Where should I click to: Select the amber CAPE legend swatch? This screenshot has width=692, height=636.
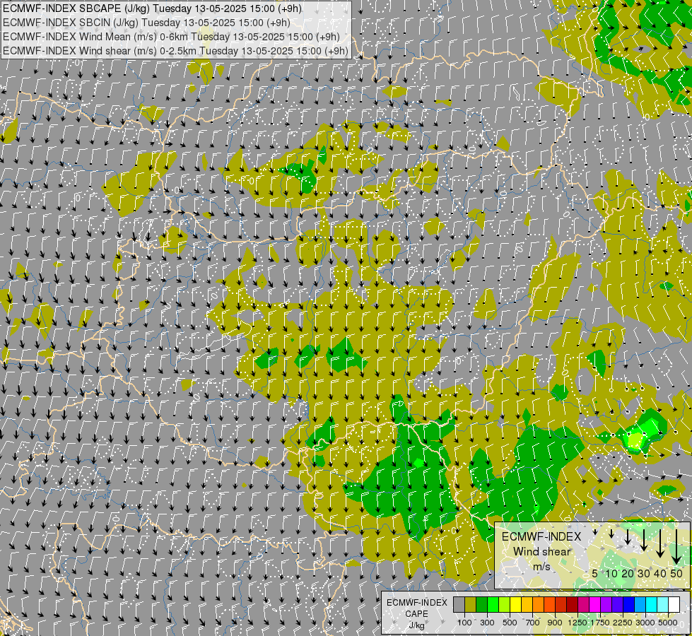pyautogui.click(x=527, y=605)
